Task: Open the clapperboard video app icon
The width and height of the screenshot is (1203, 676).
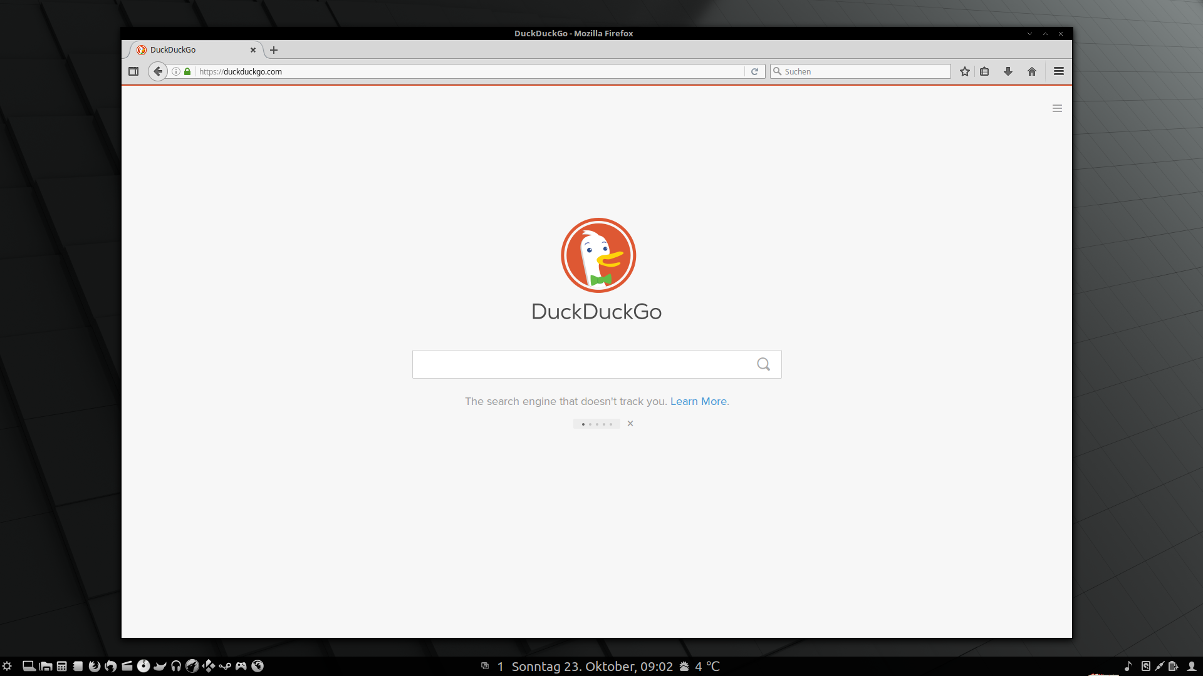Action: 127,666
